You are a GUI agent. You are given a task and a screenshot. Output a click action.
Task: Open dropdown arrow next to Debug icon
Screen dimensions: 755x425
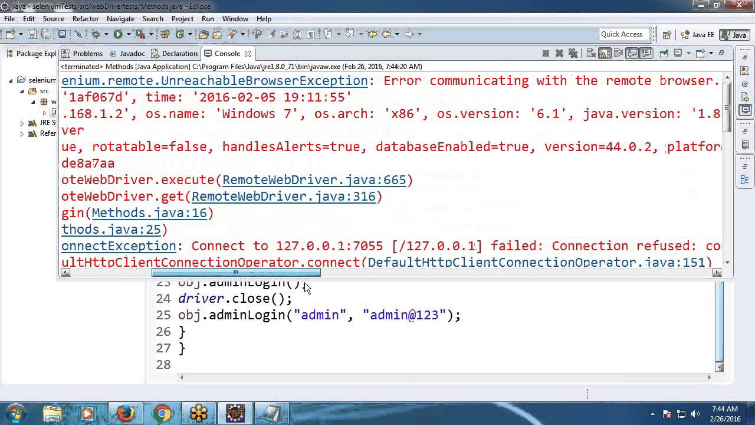pos(106,34)
